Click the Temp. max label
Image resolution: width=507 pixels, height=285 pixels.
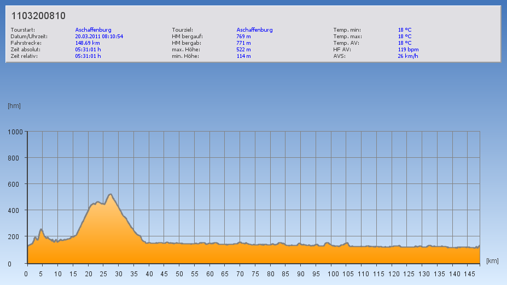(x=347, y=37)
